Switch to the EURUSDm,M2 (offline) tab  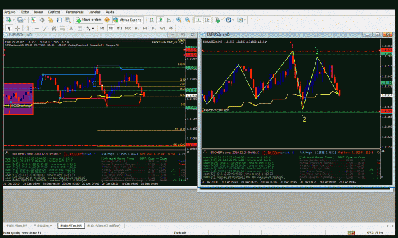104,226
